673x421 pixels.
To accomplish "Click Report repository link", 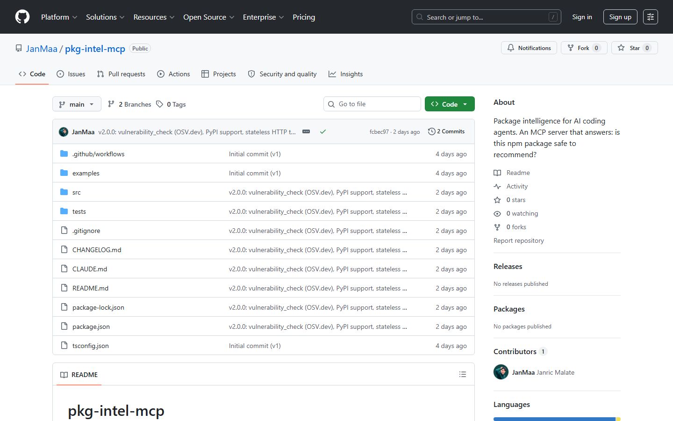I will click(x=519, y=240).
